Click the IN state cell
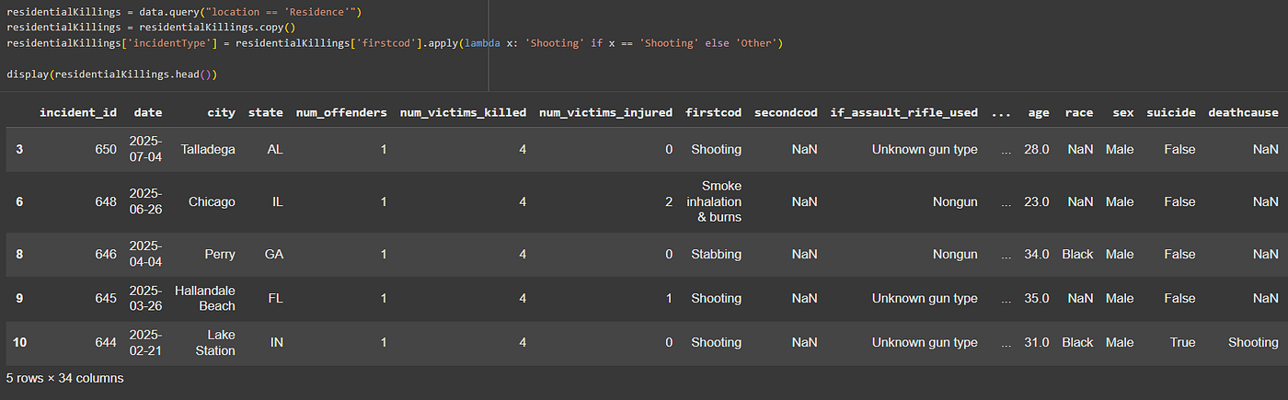This screenshot has width=1288, height=400. pos(277,342)
